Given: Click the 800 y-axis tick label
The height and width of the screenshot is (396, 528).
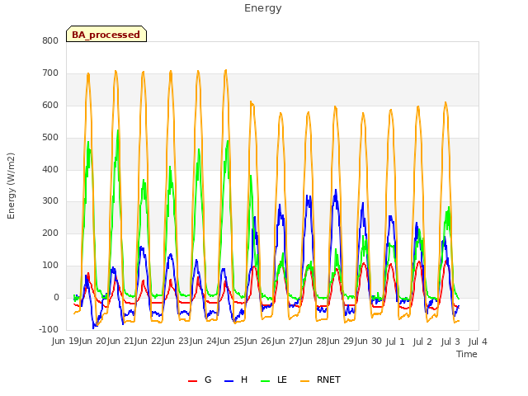Looking at the screenshot, I should coord(50,40).
